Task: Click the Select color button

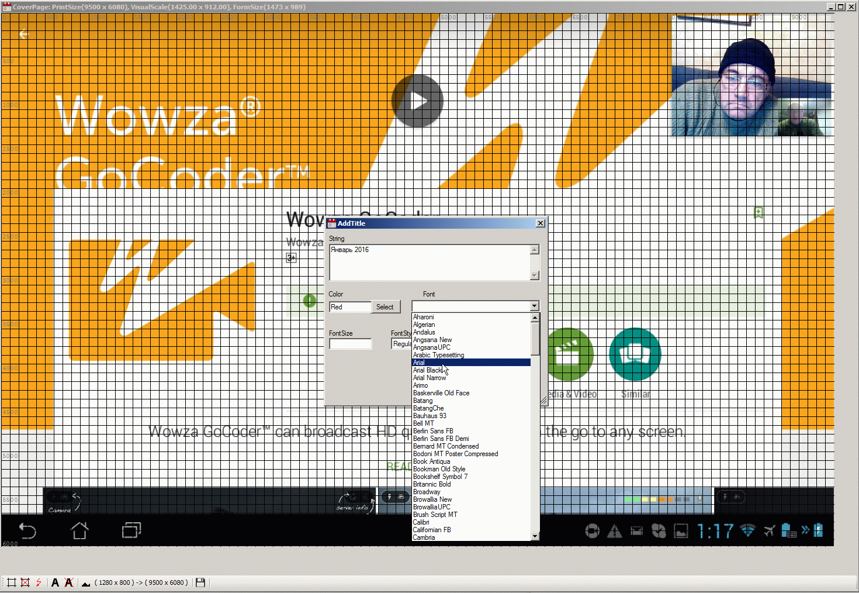Action: pos(385,307)
